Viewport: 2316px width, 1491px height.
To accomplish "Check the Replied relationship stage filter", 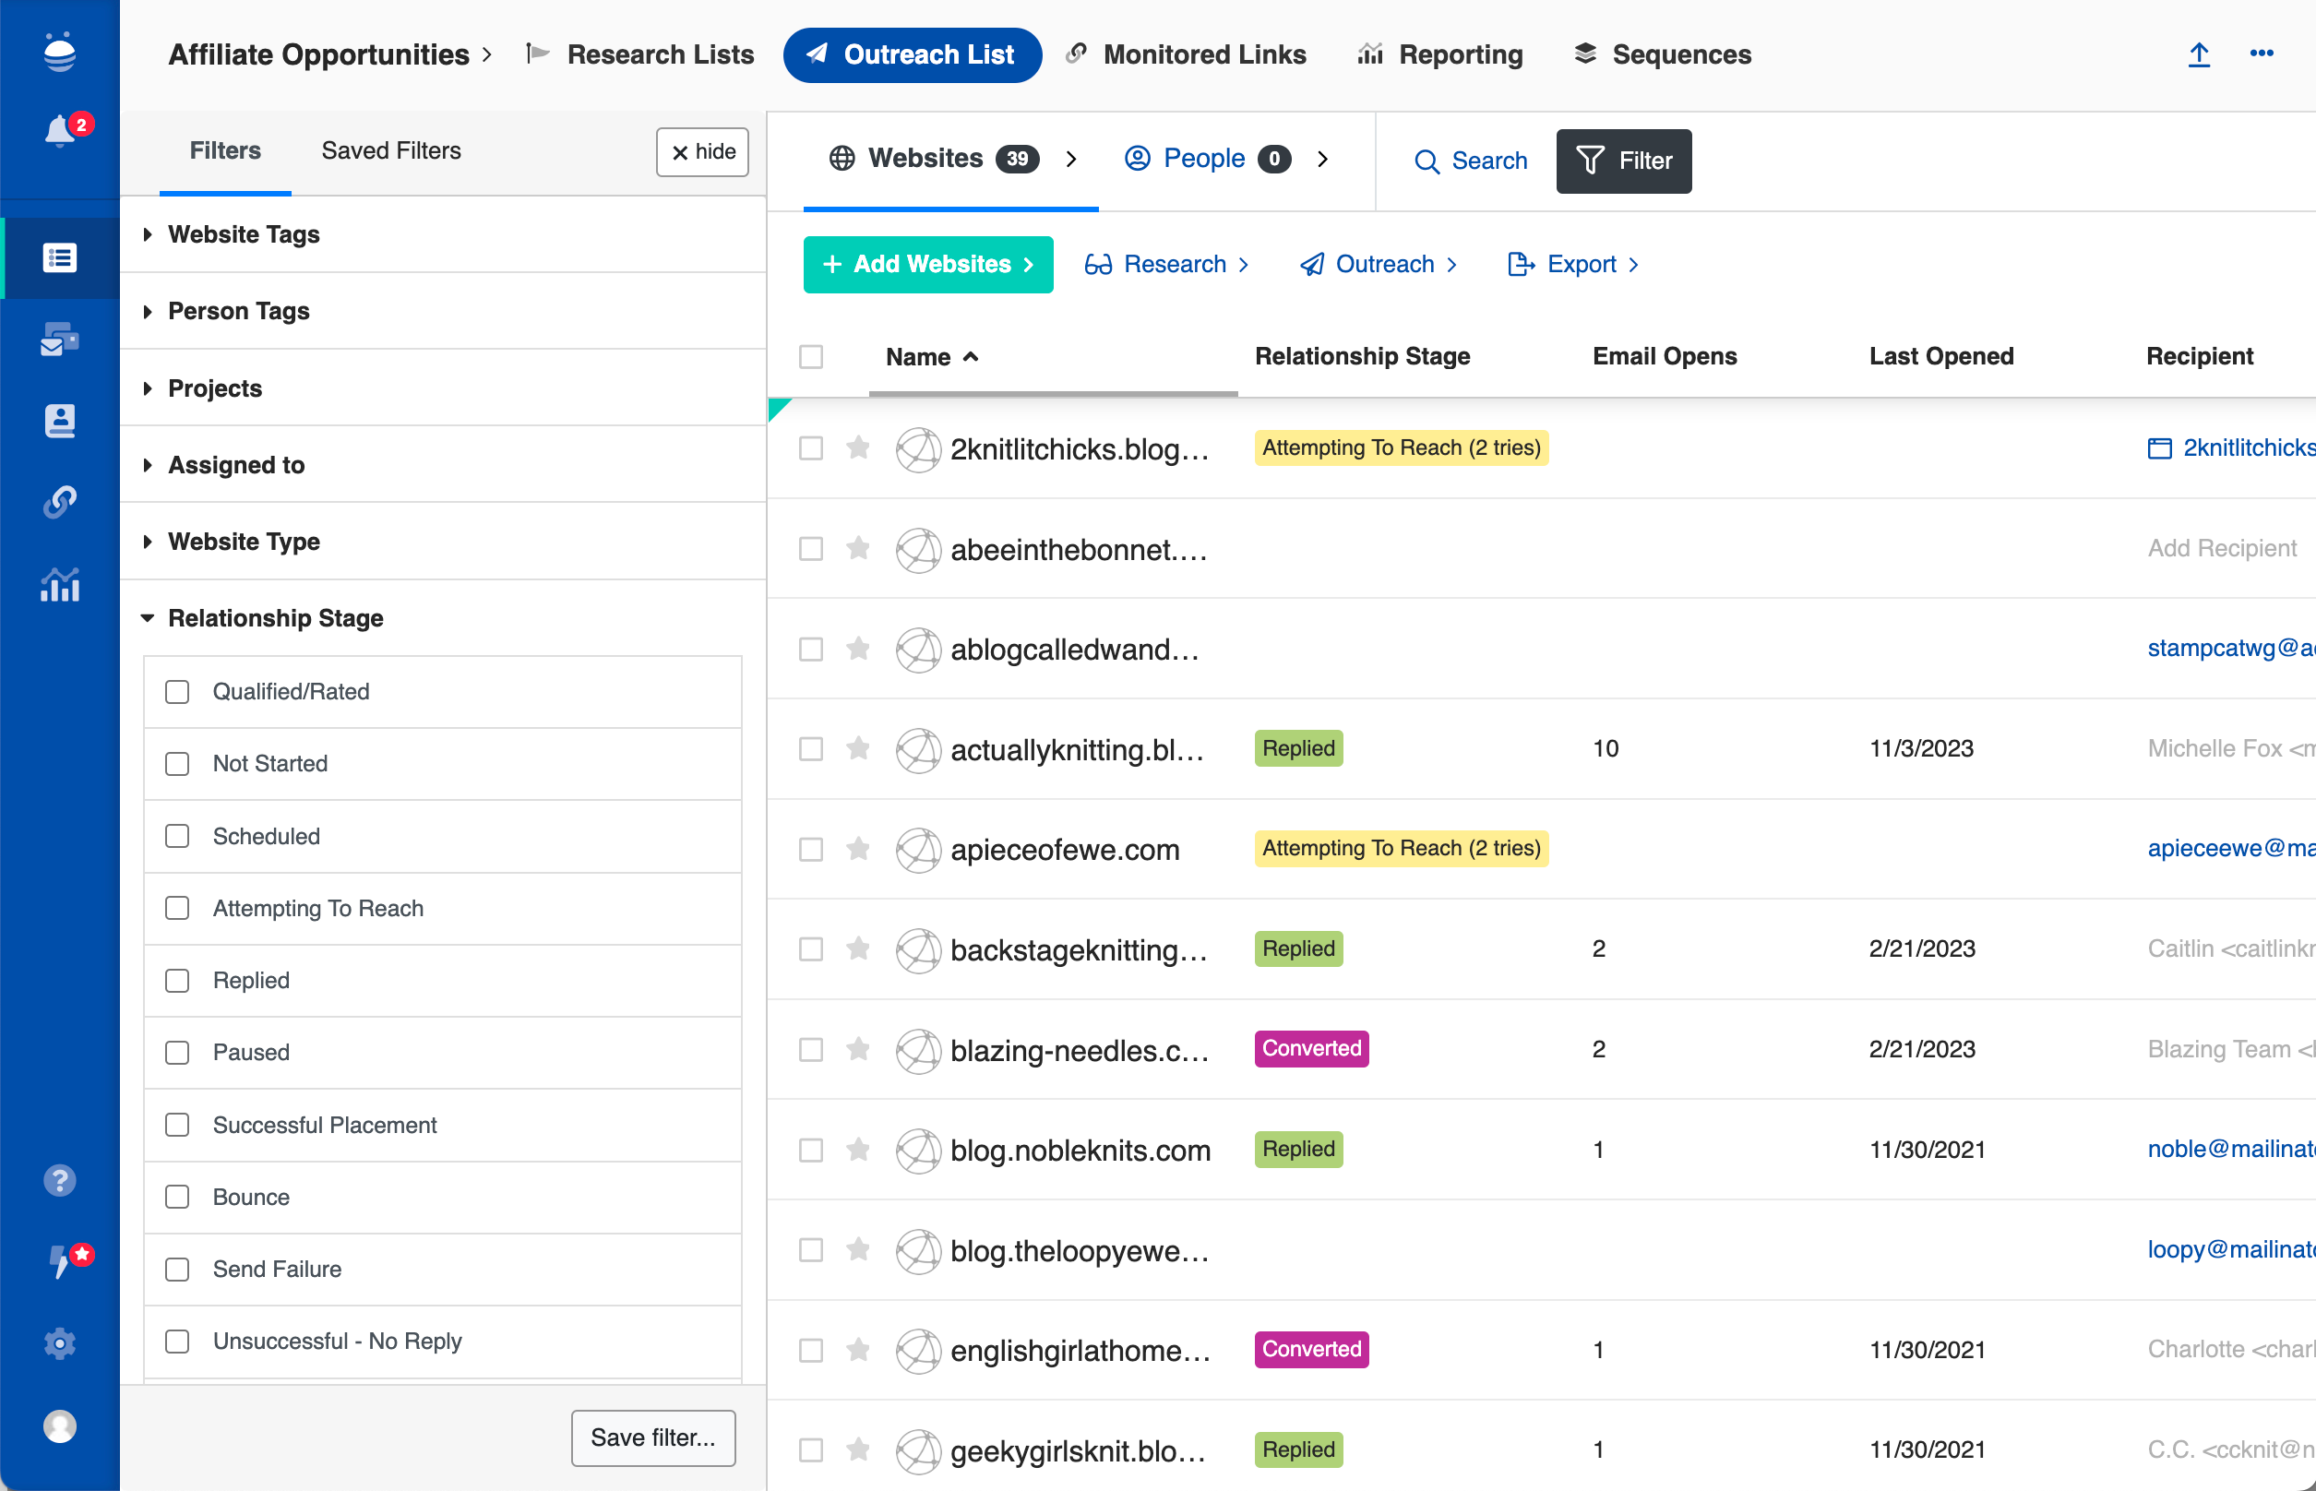I will [x=177, y=981].
